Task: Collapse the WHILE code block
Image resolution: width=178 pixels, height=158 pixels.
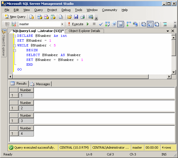Action: click(15, 46)
